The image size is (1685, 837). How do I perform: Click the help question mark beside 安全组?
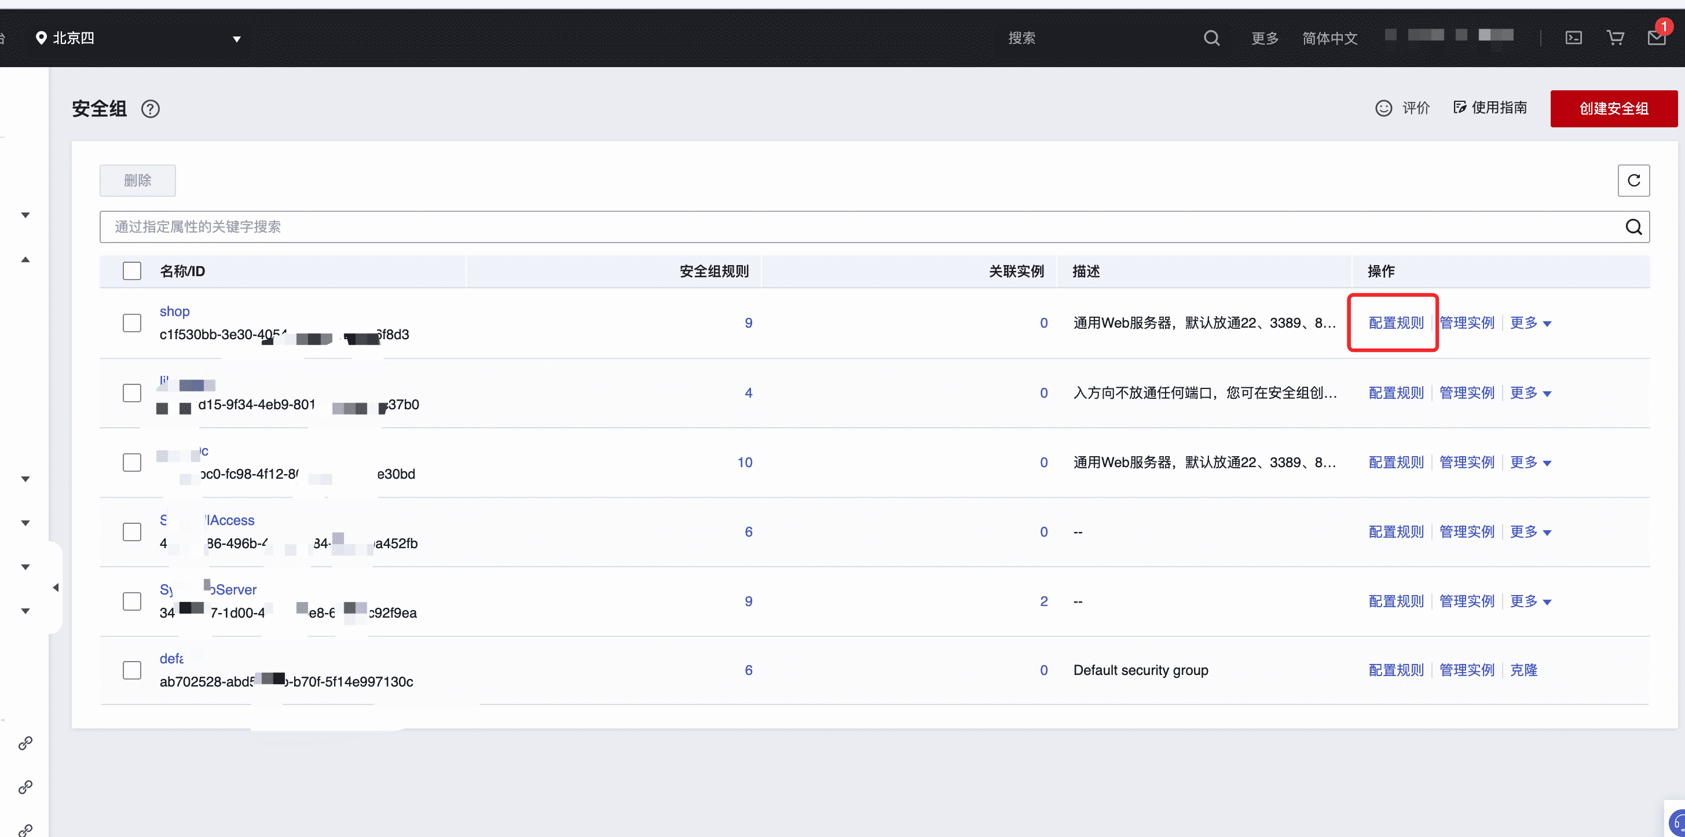tap(151, 109)
